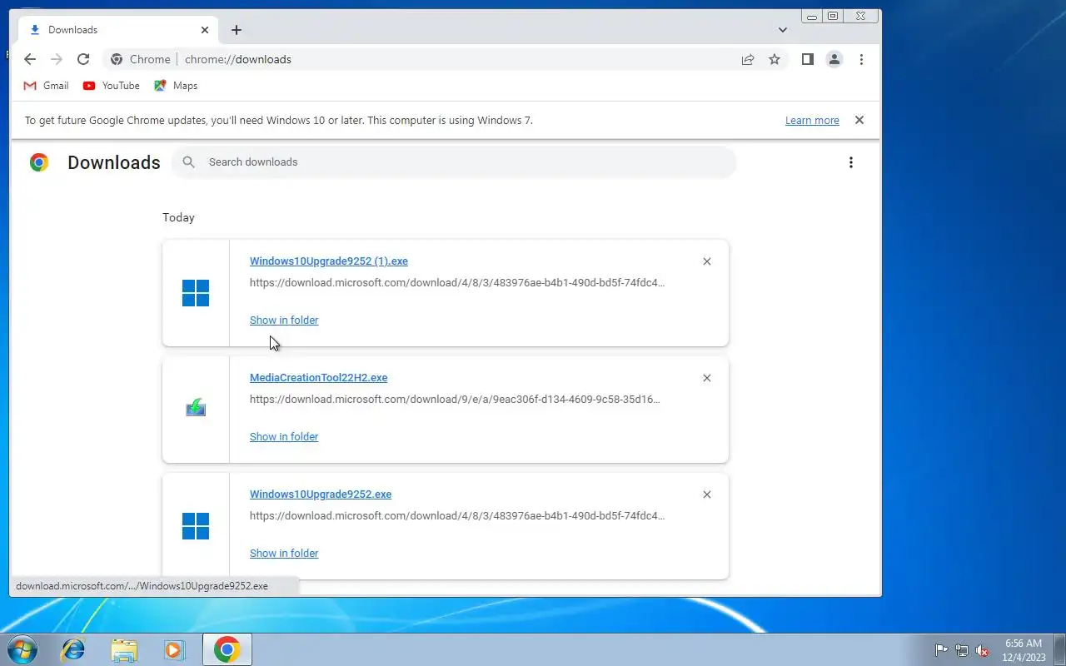Open the Windows Start menu

coord(22,649)
